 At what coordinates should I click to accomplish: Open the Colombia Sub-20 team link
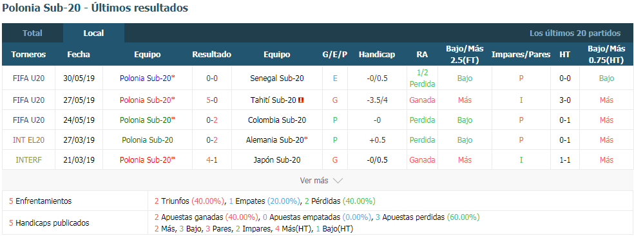click(277, 120)
